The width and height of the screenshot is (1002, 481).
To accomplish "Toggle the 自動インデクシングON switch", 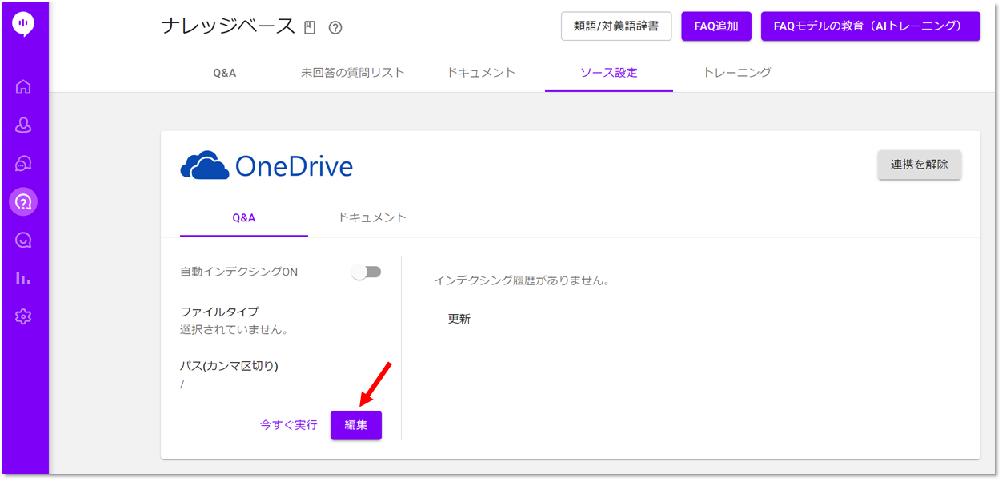I will point(367,272).
